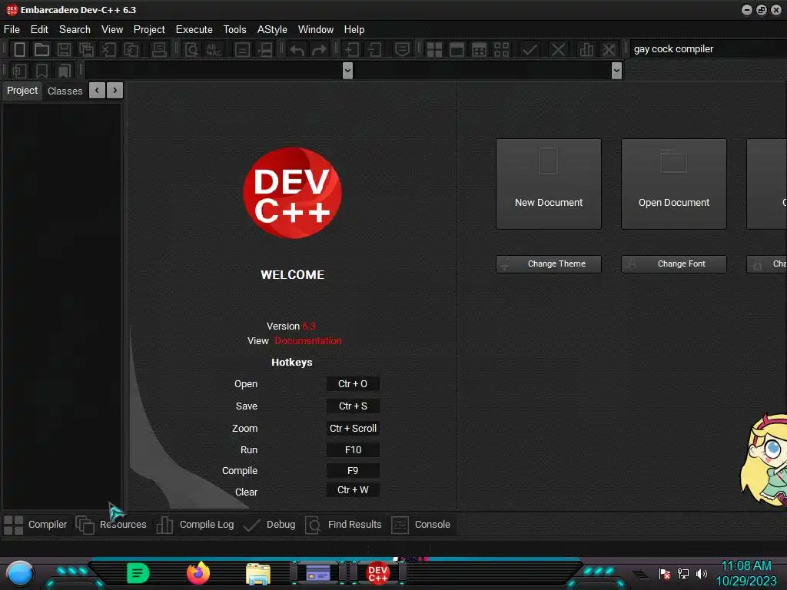Click the Debug checkmark toolbar icon

coord(530,49)
